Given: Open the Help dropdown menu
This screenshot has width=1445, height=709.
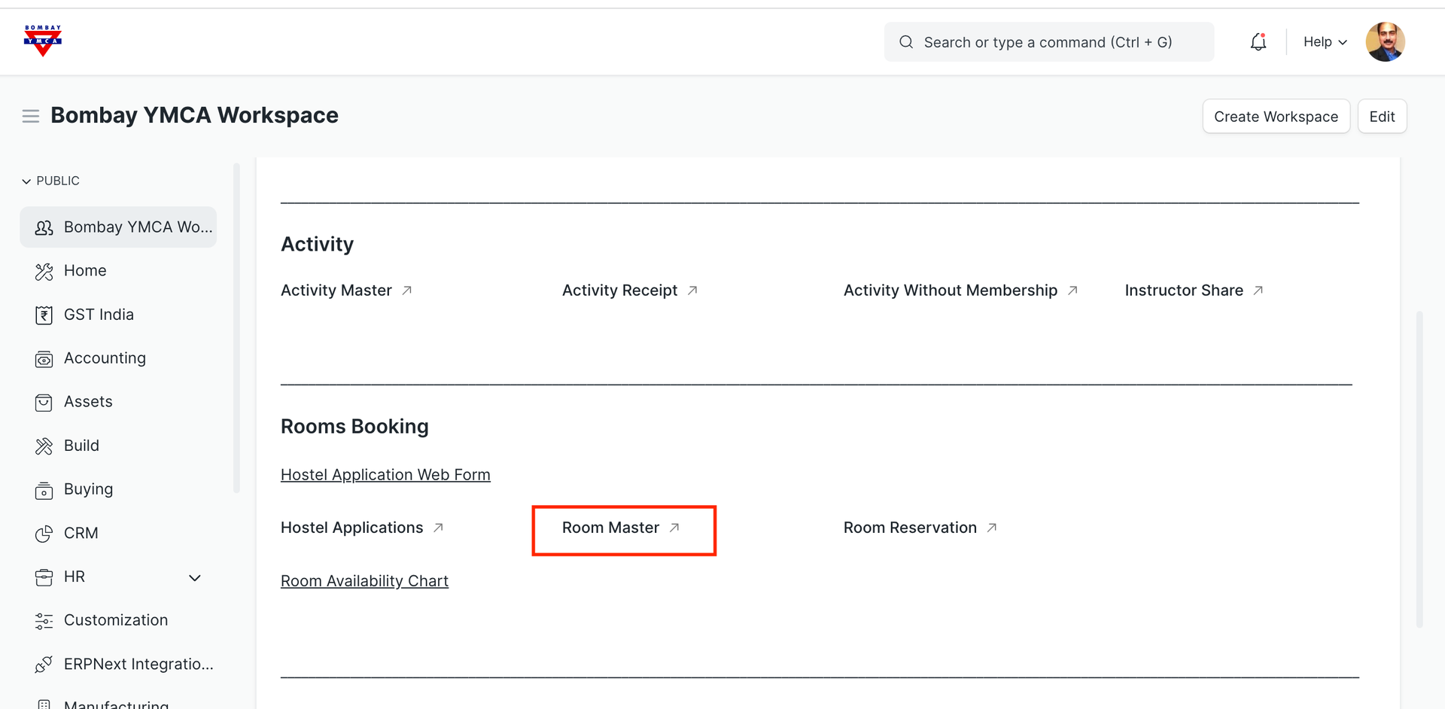Looking at the screenshot, I should click(x=1325, y=42).
